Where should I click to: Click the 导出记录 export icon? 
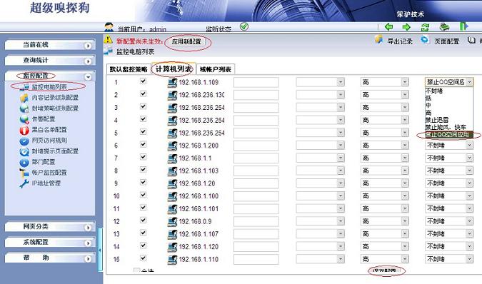[x=378, y=40]
